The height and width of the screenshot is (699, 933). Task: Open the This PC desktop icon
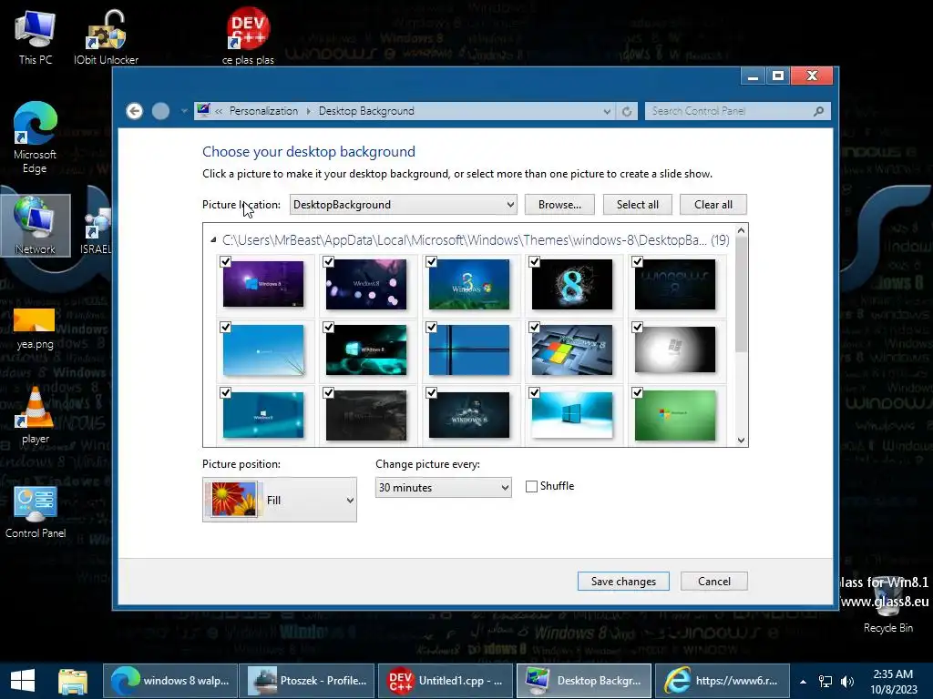(x=36, y=36)
